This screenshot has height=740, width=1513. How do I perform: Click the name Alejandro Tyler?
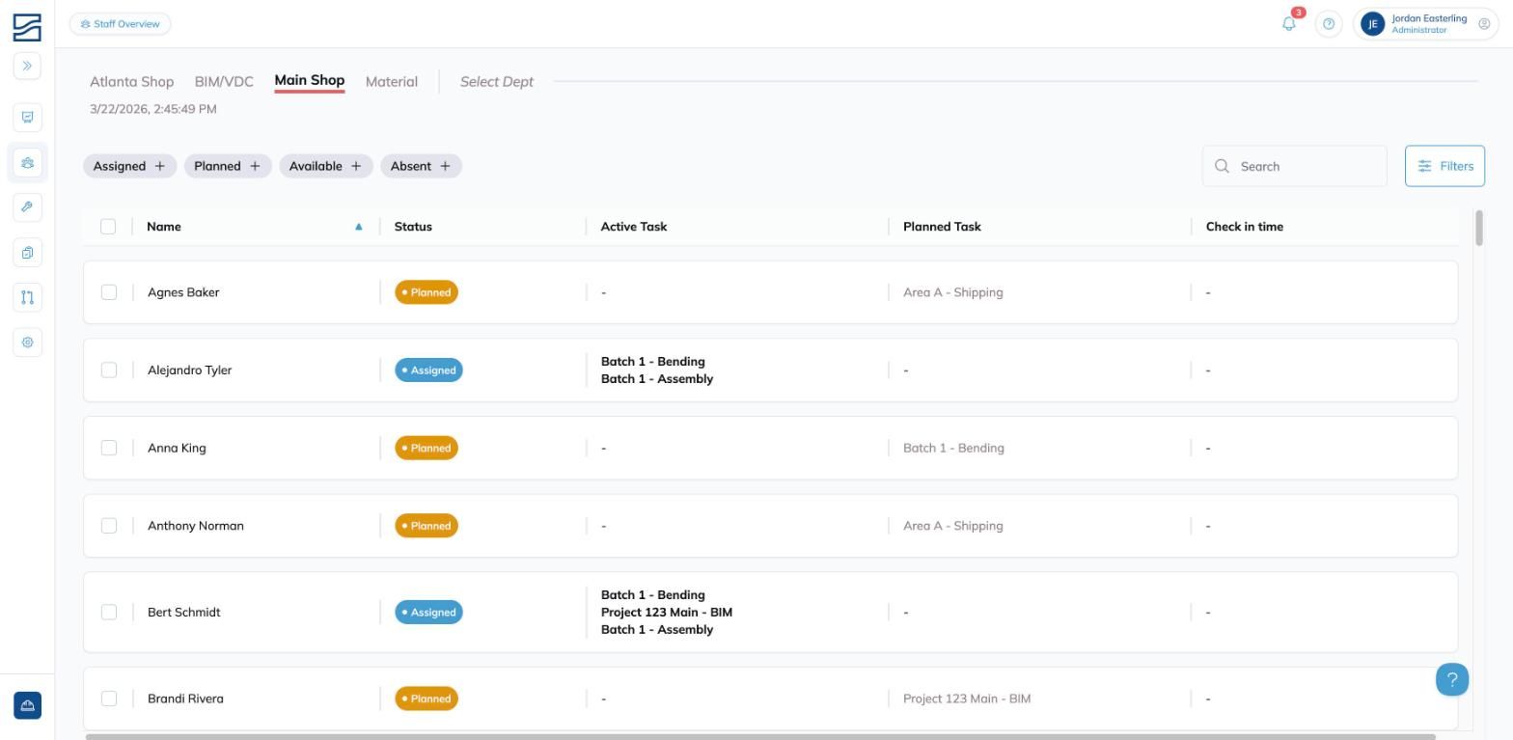pyautogui.click(x=189, y=370)
